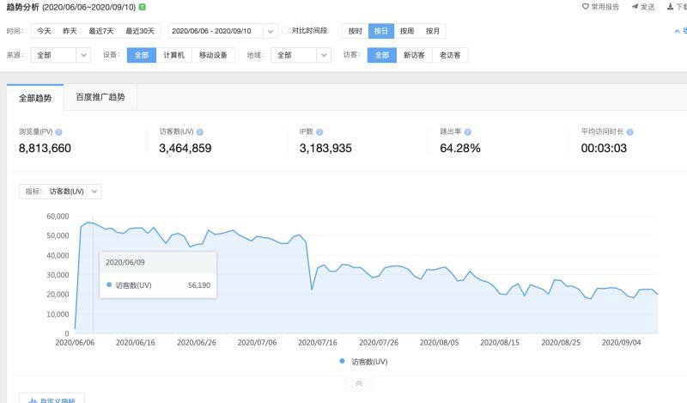Click the green badge beside the 趋势分析 title
The height and width of the screenshot is (403, 687).
tap(143, 7)
